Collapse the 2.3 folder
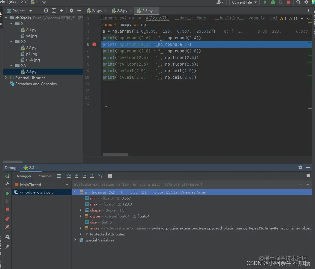Screen dimensions: 315x269 click(x=11, y=66)
